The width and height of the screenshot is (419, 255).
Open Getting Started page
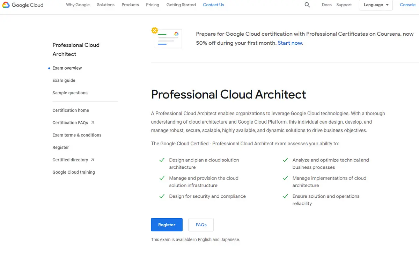(181, 5)
